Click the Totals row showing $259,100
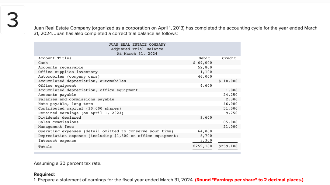 coord(202,146)
